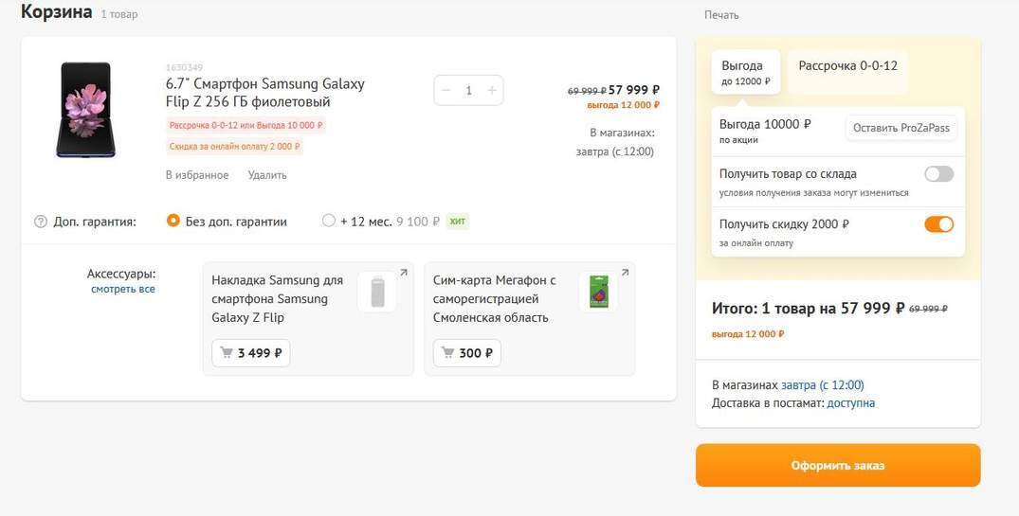Select the Без доп. гарантии option
This screenshot has height=516, width=1019.
[173, 221]
